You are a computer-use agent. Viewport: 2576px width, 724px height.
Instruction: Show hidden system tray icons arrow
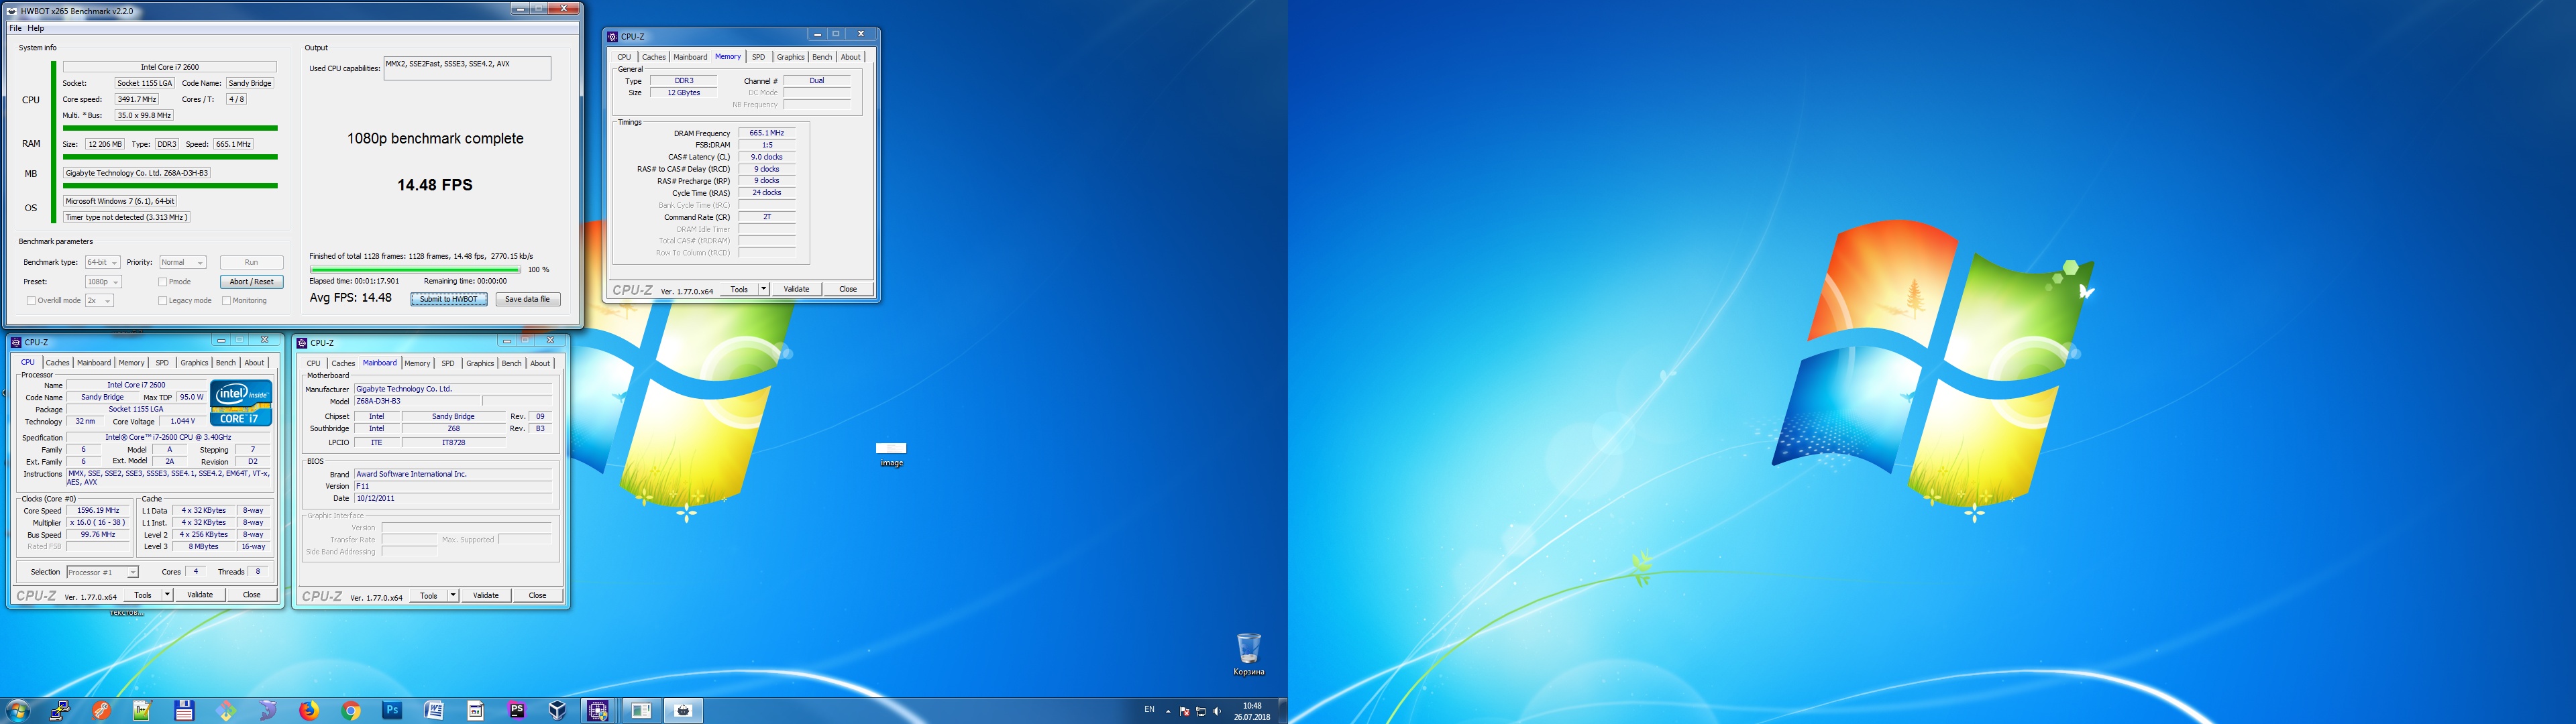tap(1168, 711)
